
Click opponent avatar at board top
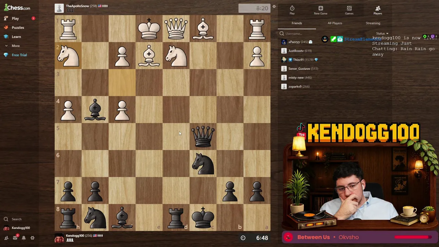59,8
